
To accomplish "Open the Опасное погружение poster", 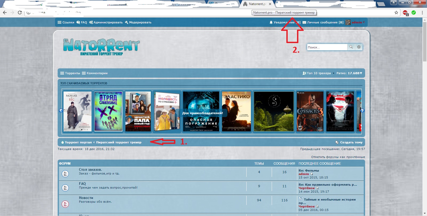I will tap(201, 111).
